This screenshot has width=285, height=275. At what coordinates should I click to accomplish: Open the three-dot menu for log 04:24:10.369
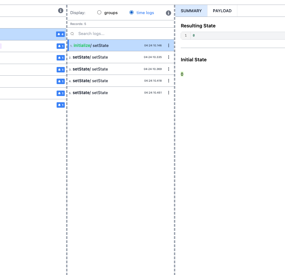pos(169,69)
